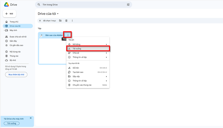223x128 pixels.
Task: Choose 'Chia sẻ' in context menu
Action: coord(88,53)
